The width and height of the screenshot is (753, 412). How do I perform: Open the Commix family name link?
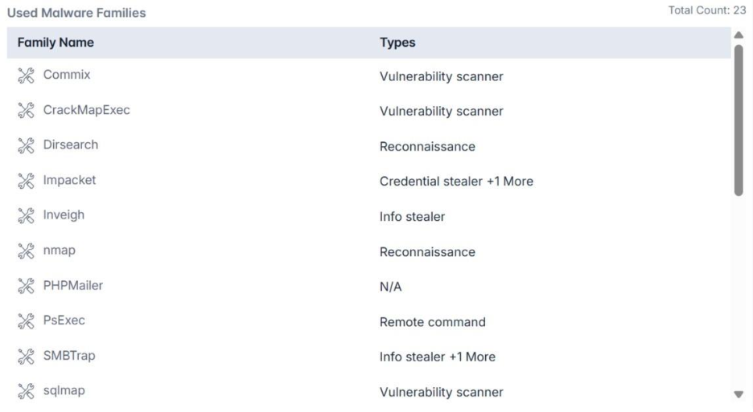(66, 75)
